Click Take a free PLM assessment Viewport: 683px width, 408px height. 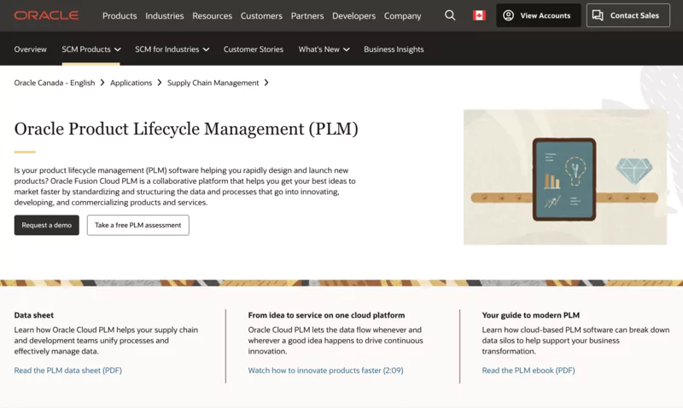[x=138, y=225]
